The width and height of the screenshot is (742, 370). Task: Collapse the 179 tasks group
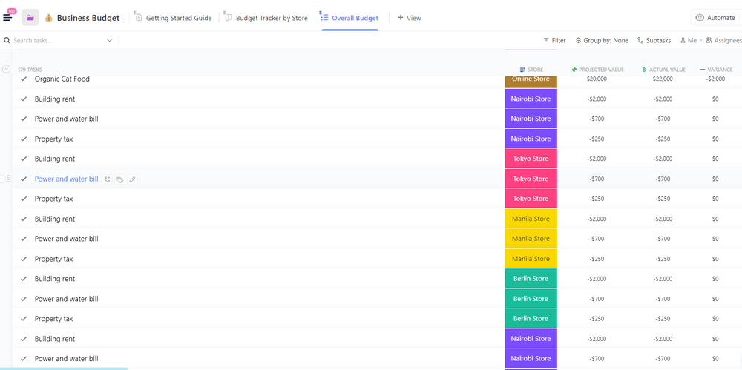[6, 69]
